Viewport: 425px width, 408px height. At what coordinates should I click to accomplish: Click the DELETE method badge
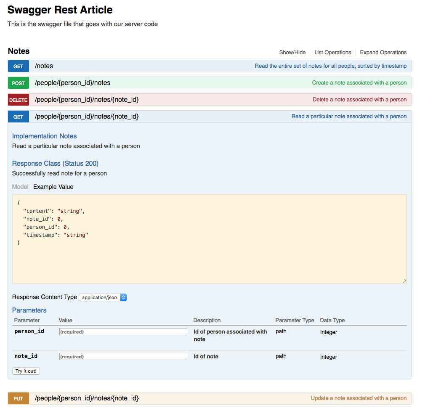19,100
